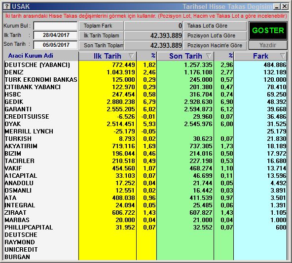The width and height of the screenshot is (292, 263).
Task: Select the DEUTSCHE (YABANCI) row
Action: 145,65
